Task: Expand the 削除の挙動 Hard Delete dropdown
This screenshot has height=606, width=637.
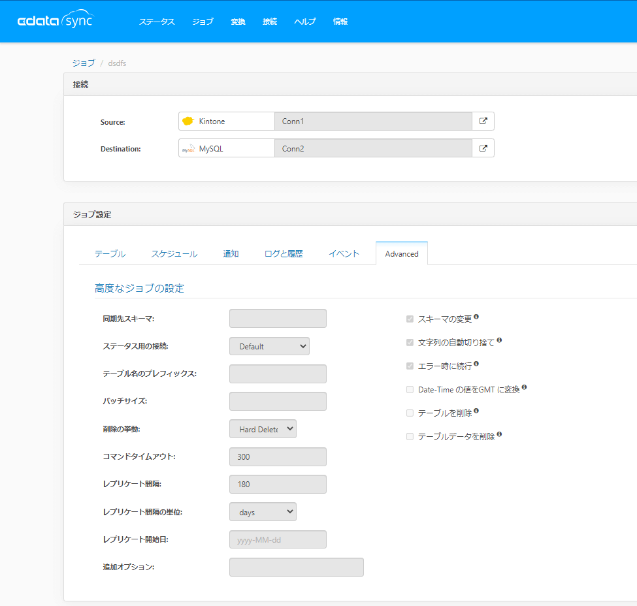Action: point(263,429)
